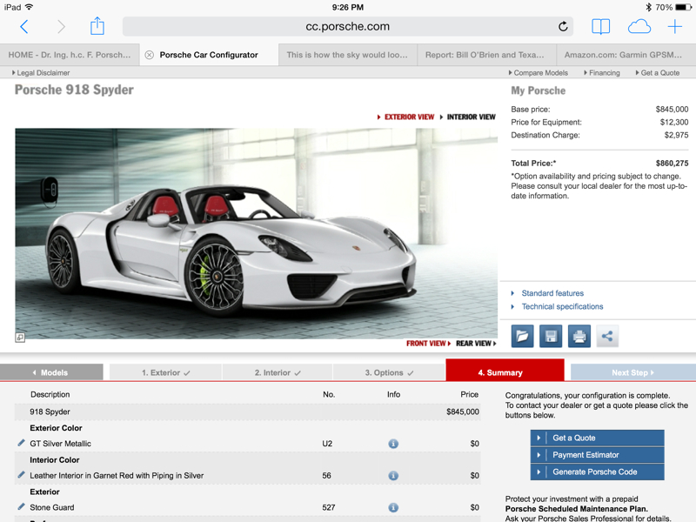Screen dimensions: 696x522
Task: Go to the 1. Exterior step tab
Action: click(165, 372)
